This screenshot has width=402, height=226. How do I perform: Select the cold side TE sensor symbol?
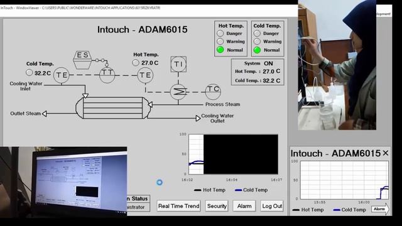click(62, 75)
